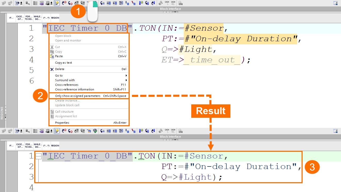Click #Sensor in the upper editor
This screenshot has width=341, height=192.
click(204, 28)
